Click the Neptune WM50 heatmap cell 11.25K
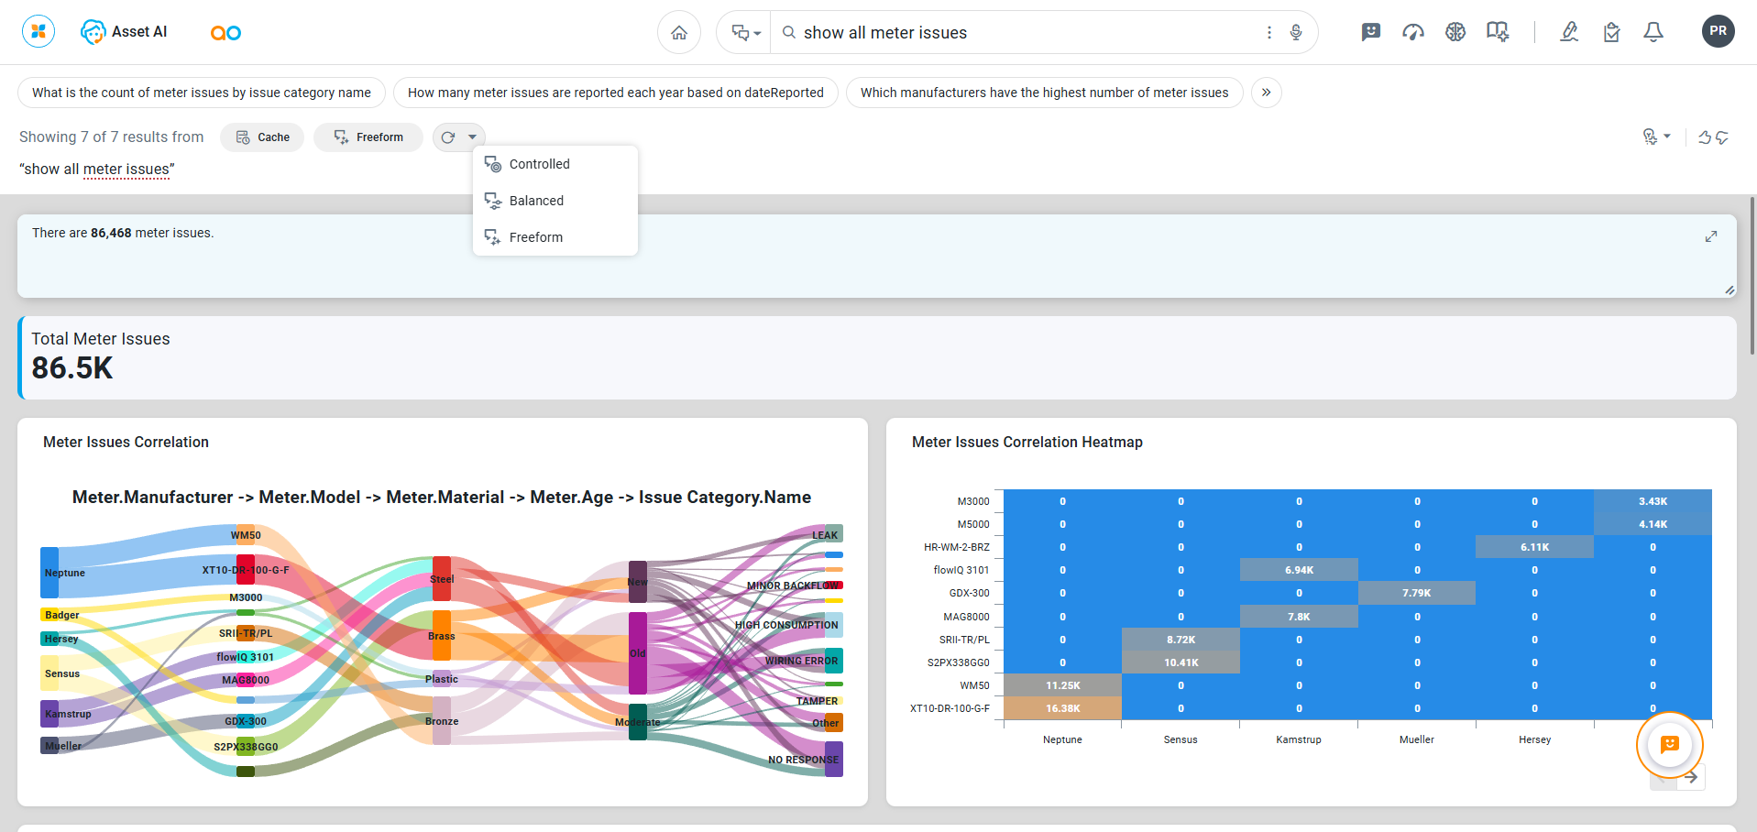Image resolution: width=1757 pixels, height=832 pixels. (1062, 685)
